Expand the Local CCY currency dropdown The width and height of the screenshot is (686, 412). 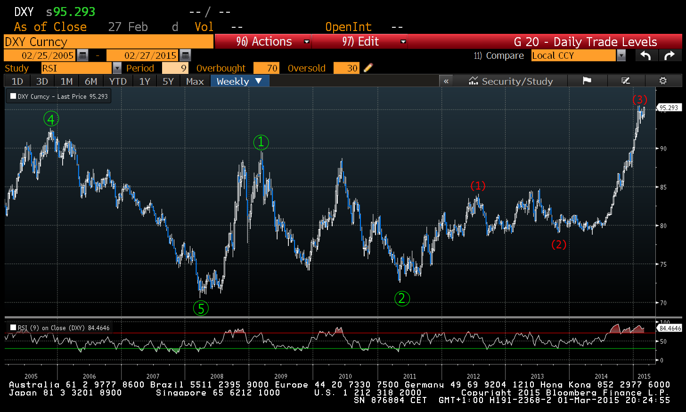pyautogui.click(x=621, y=55)
